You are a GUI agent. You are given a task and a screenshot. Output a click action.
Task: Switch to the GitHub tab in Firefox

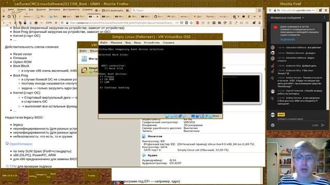pyautogui.click(x=159, y=16)
